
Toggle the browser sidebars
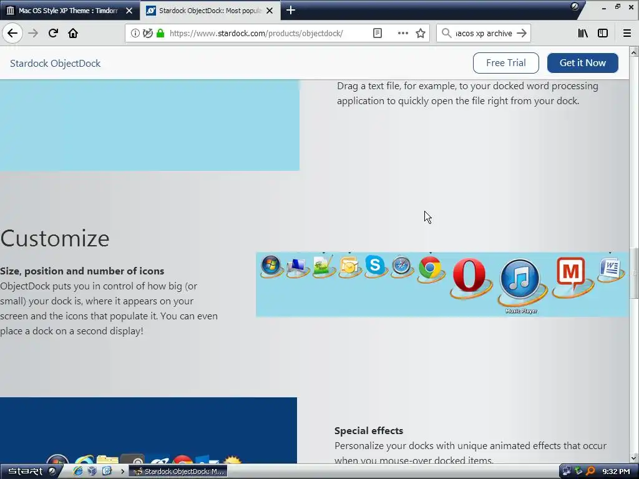coord(603,33)
